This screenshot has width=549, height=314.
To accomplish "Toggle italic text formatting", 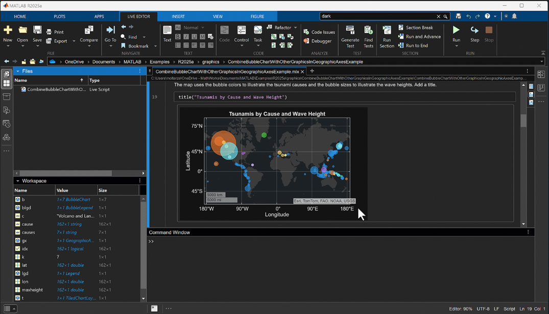I will pyautogui.click(x=185, y=36).
